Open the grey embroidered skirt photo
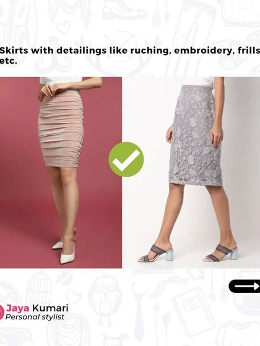 point(191,172)
